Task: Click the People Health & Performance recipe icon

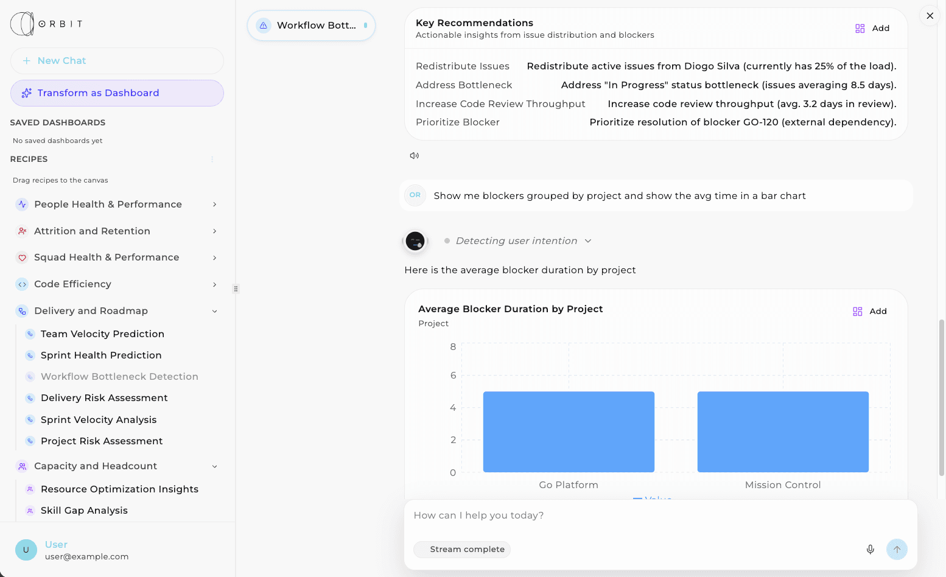Action: (22, 204)
